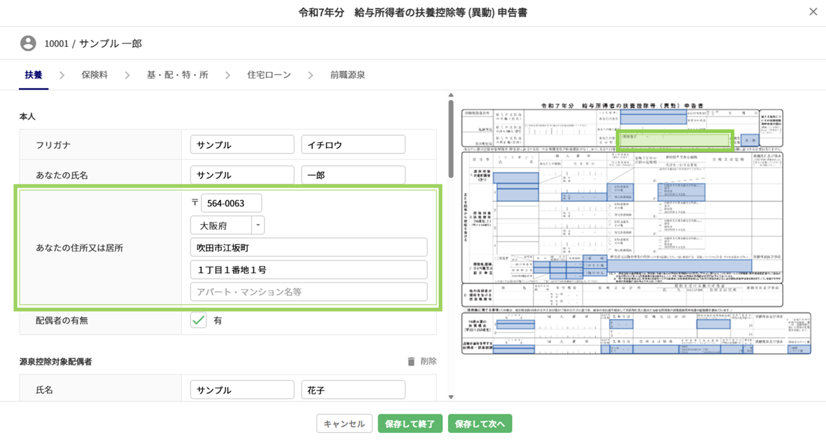826x442 pixels.
Task: Open the 大阪府 prefecture dropdown
Action: [x=227, y=225]
